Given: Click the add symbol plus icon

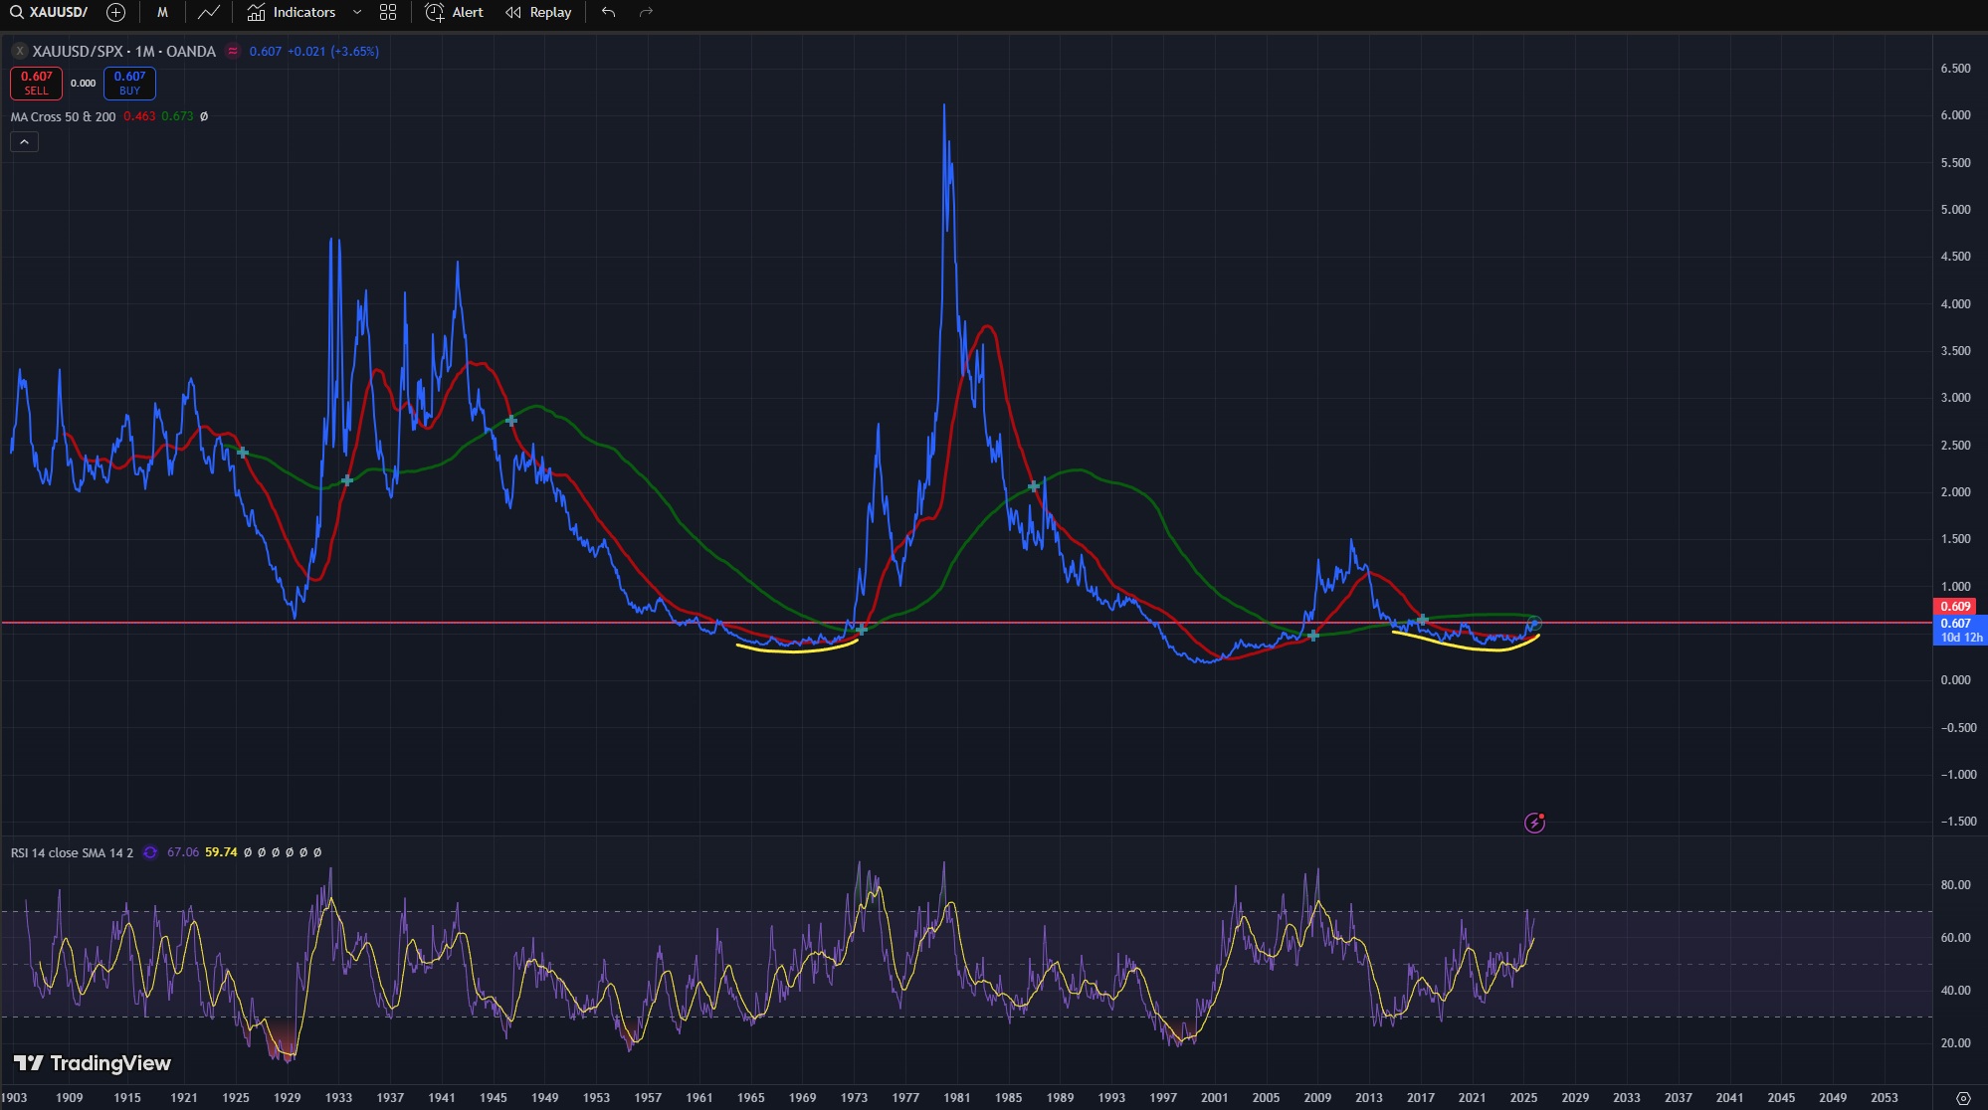Looking at the screenshot, I should (115, 12).
